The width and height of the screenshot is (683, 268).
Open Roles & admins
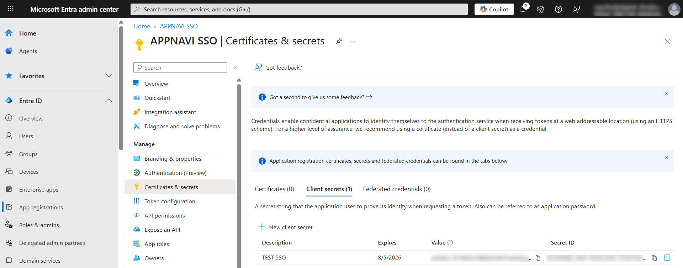pos(39,225)
